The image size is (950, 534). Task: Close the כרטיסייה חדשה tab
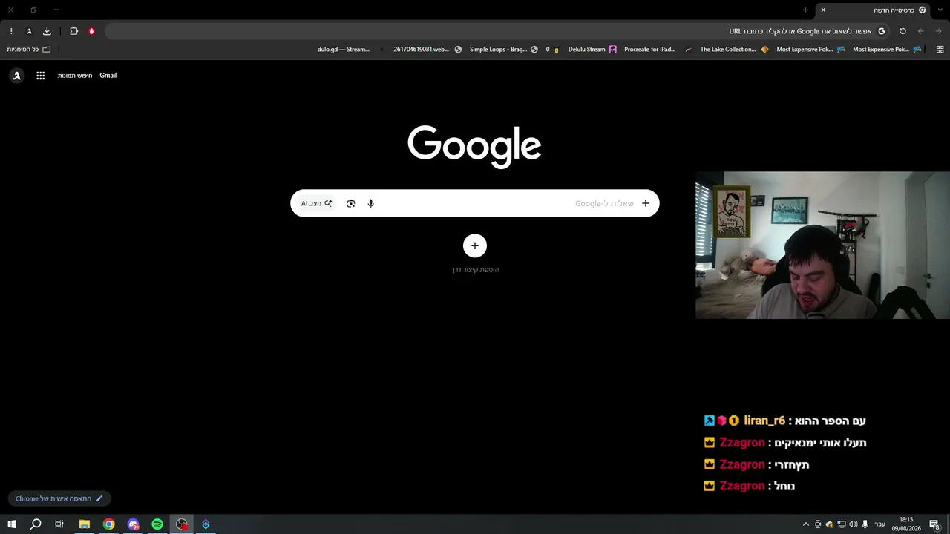pyautogui.click(x=823, y=10)
